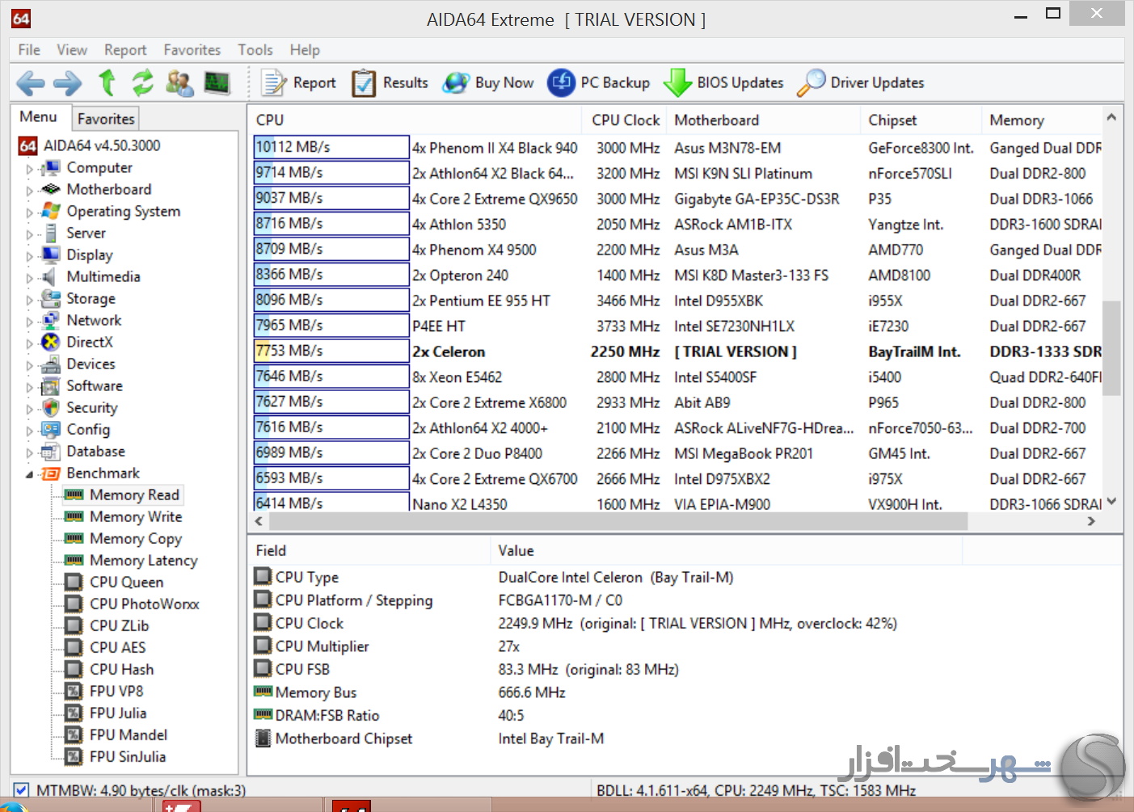The height and width of the screenshot is (812, 1134).
Task: Select the CPU ZLib benchmark
Action: tap(120, 626)
